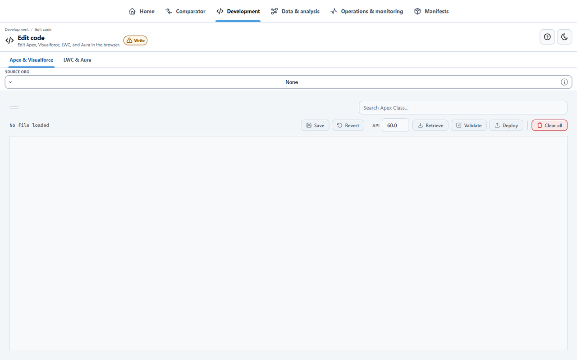Viewport: 577px width, 360px height.
Task: Go to Comparator section
Action: pyautogui.click(x=185, y=11)
